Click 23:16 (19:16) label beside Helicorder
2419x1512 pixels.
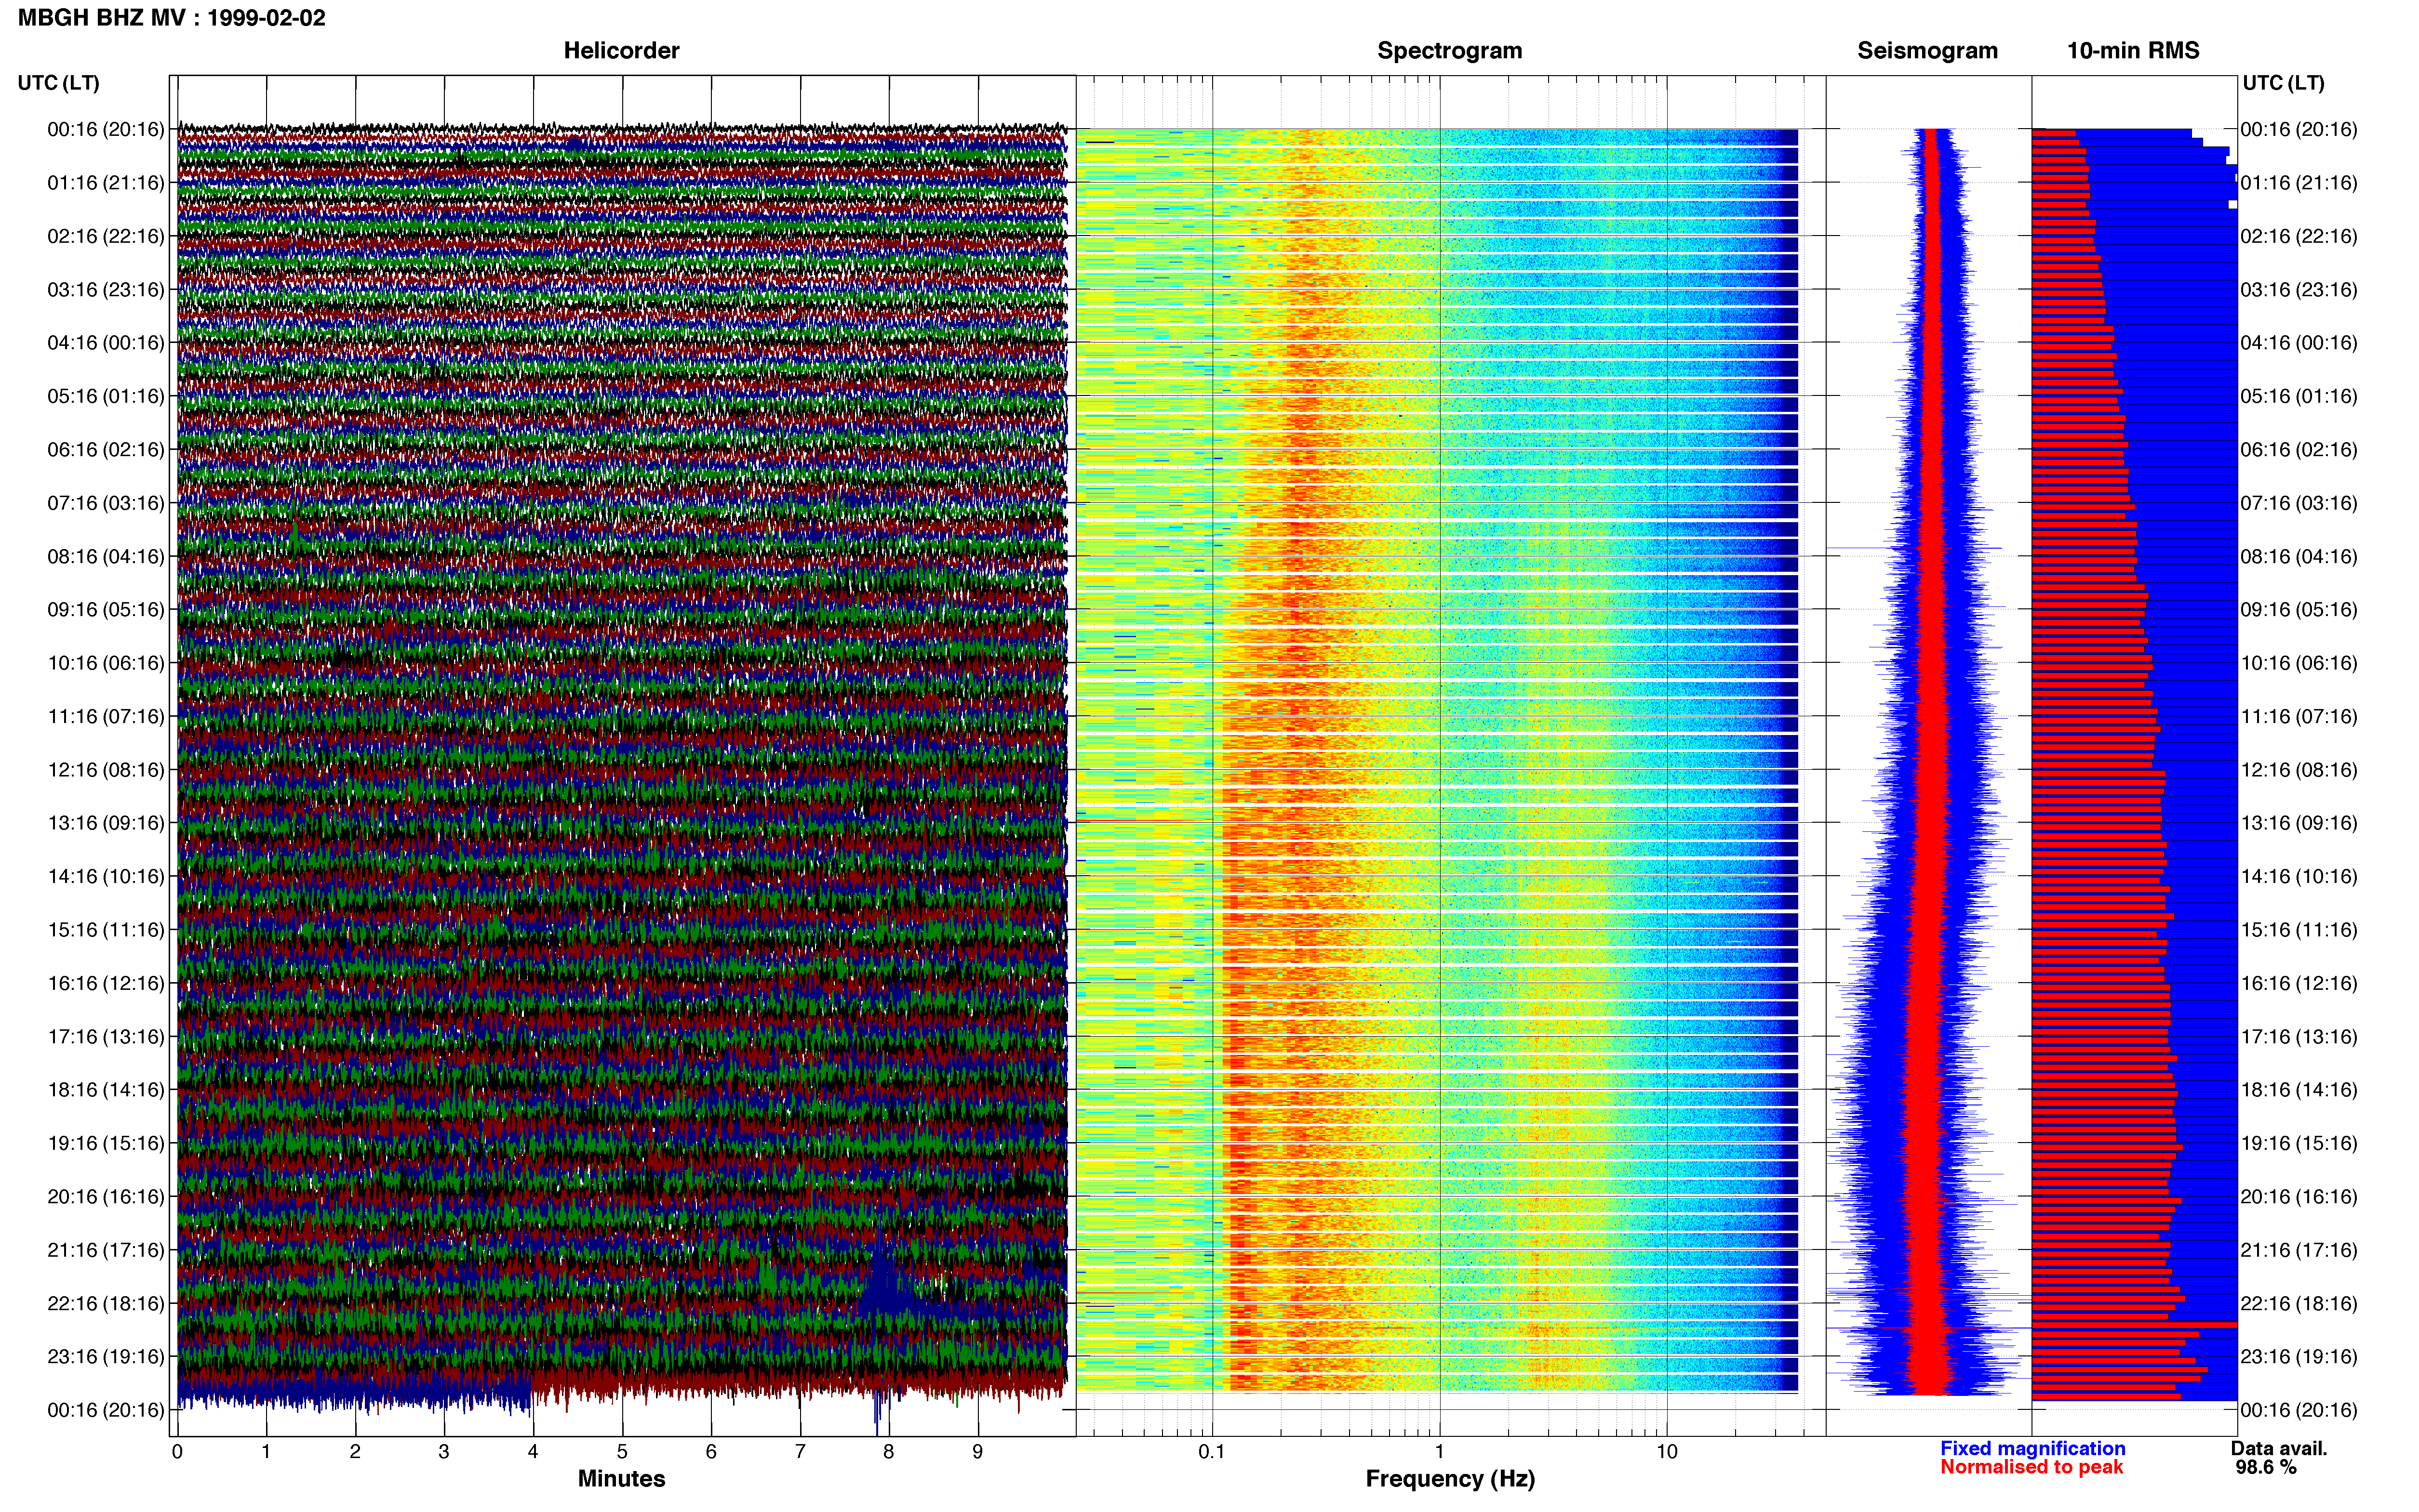(105, 1357)
